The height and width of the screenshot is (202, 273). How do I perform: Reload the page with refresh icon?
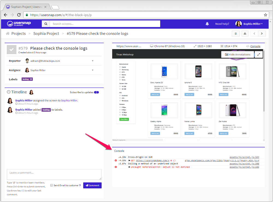point(19,15)
